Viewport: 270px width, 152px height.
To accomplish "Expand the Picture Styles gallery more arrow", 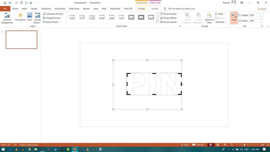I will (157, 22).
